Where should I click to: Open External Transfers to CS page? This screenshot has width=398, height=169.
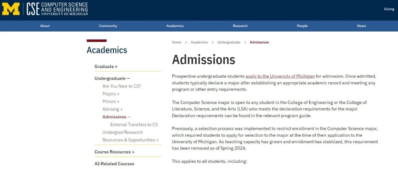click(x=134, y=125)
